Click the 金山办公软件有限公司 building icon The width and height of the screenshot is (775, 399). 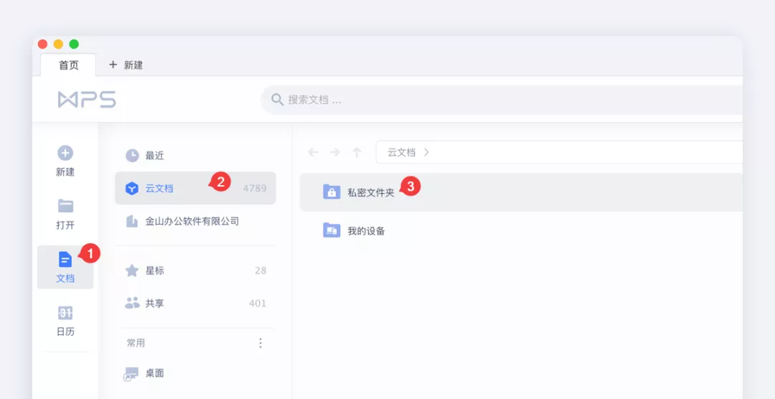coord(131,221)
